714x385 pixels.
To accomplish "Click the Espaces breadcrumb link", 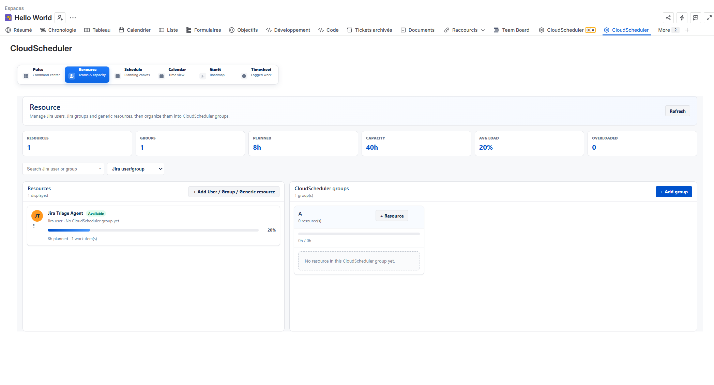I will point(14,8).
